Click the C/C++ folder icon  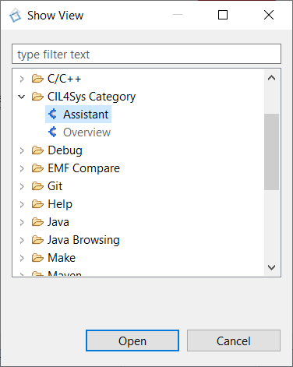tap(37, 79)
